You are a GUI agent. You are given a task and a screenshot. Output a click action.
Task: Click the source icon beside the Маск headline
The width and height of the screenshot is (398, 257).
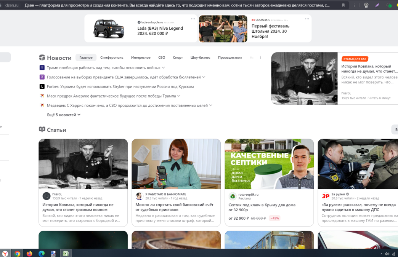pos(42,96)
